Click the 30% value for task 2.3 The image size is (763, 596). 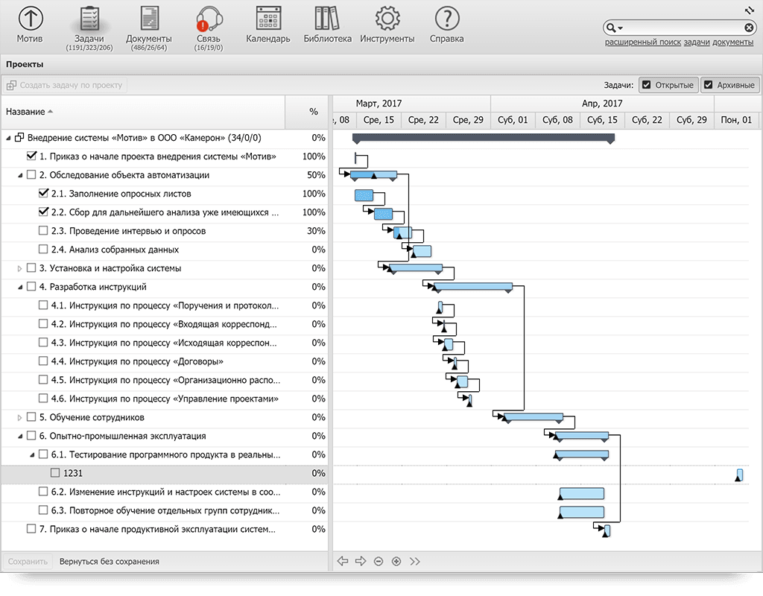(x=316, y=231)
